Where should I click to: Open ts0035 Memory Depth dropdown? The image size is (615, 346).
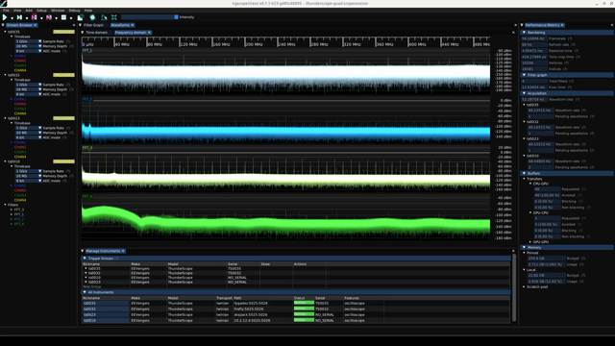tap(28, 46)
